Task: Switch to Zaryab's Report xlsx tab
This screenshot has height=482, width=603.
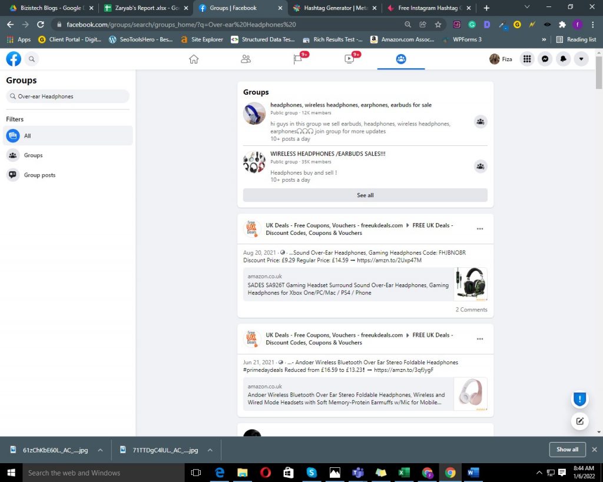Action: pos(146,8)
